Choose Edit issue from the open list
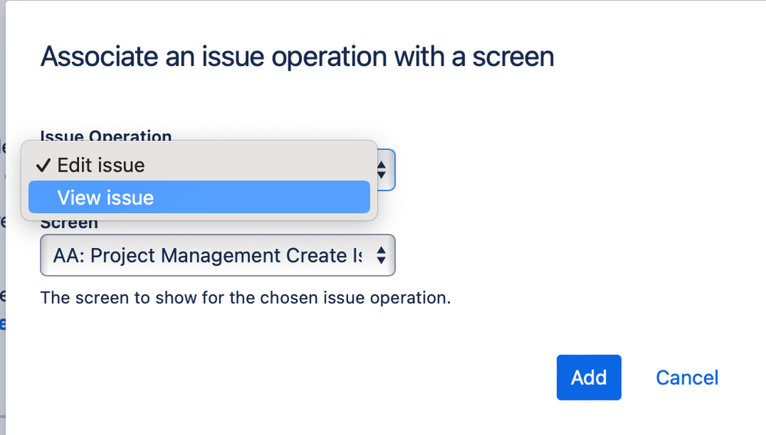766x435 pixels. coord(100,165)
